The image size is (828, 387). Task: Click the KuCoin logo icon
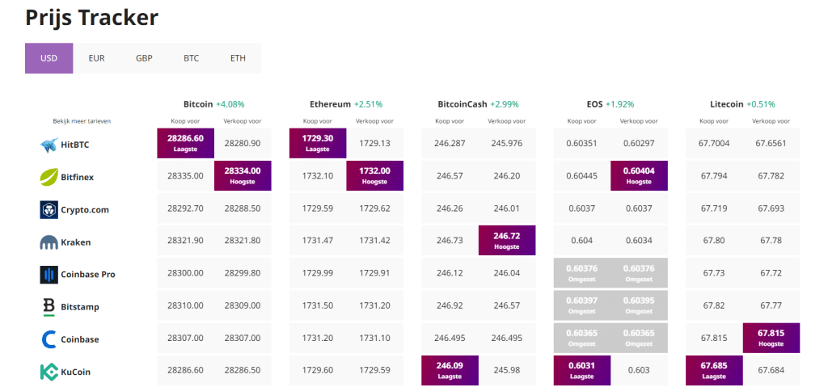tap(49, 372)
